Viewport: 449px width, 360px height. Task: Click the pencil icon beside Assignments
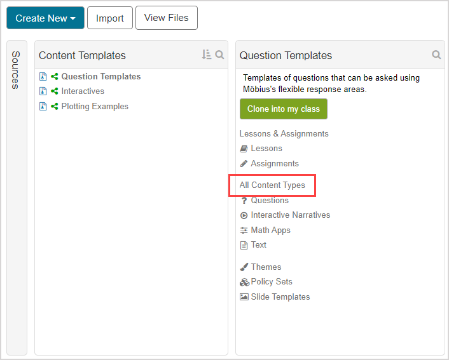[244, 164]
